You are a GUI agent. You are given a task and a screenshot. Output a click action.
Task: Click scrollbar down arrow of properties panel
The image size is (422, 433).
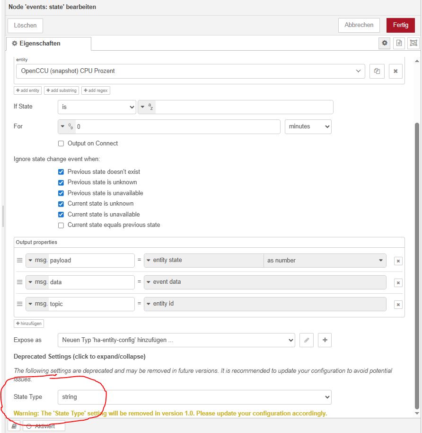417,414
